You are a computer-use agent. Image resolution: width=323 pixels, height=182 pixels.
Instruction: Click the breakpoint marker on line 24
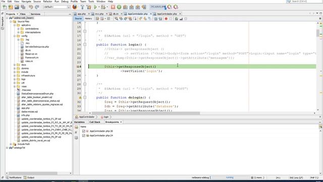[79, 66]
